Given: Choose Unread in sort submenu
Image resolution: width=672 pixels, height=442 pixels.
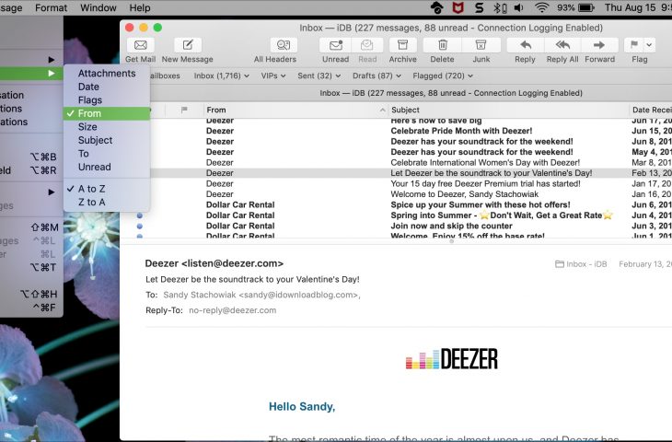Looking at the screenshot, I should tap(107, 167).
